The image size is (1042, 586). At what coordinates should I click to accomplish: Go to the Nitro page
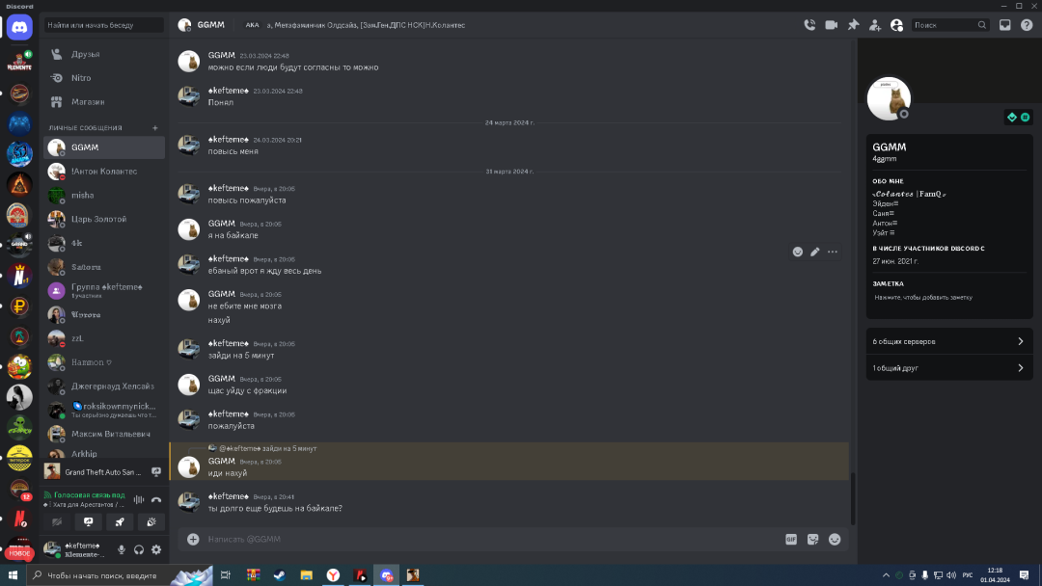(x=81, y=78)
